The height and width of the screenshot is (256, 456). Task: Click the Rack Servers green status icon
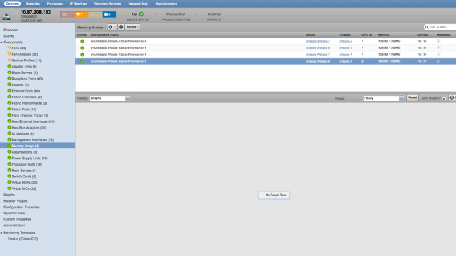(9, 170)
